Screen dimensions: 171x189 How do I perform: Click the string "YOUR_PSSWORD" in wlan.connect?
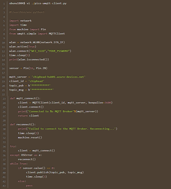click(x=58, y=51)
